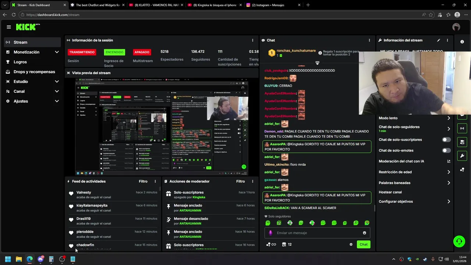Click the camera icon in right sidebar
This screenshot has height=265, width=471.
(462, 142)
